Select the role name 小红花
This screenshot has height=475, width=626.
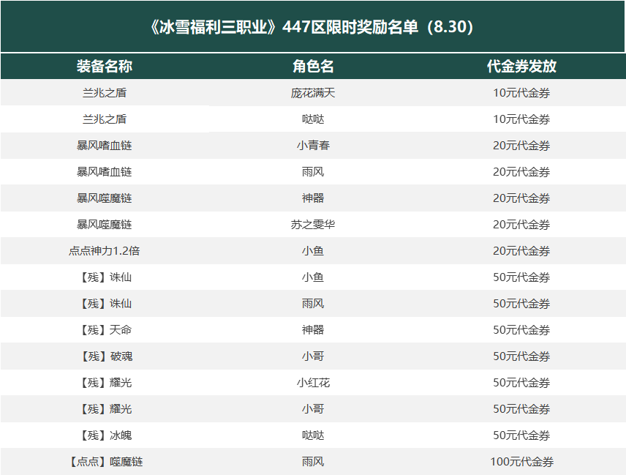point(313,383)
